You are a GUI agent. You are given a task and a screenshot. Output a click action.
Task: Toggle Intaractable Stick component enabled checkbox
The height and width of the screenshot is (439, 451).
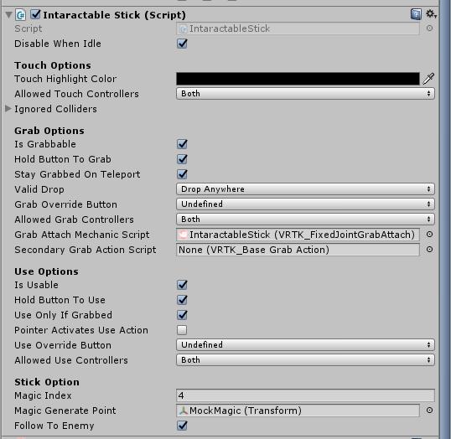[35, 14]
